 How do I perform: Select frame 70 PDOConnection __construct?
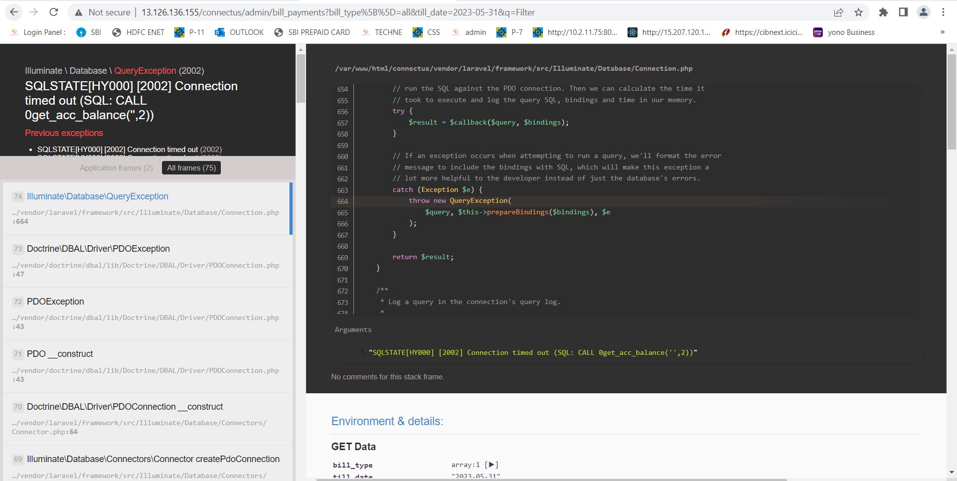click(148, 419)
